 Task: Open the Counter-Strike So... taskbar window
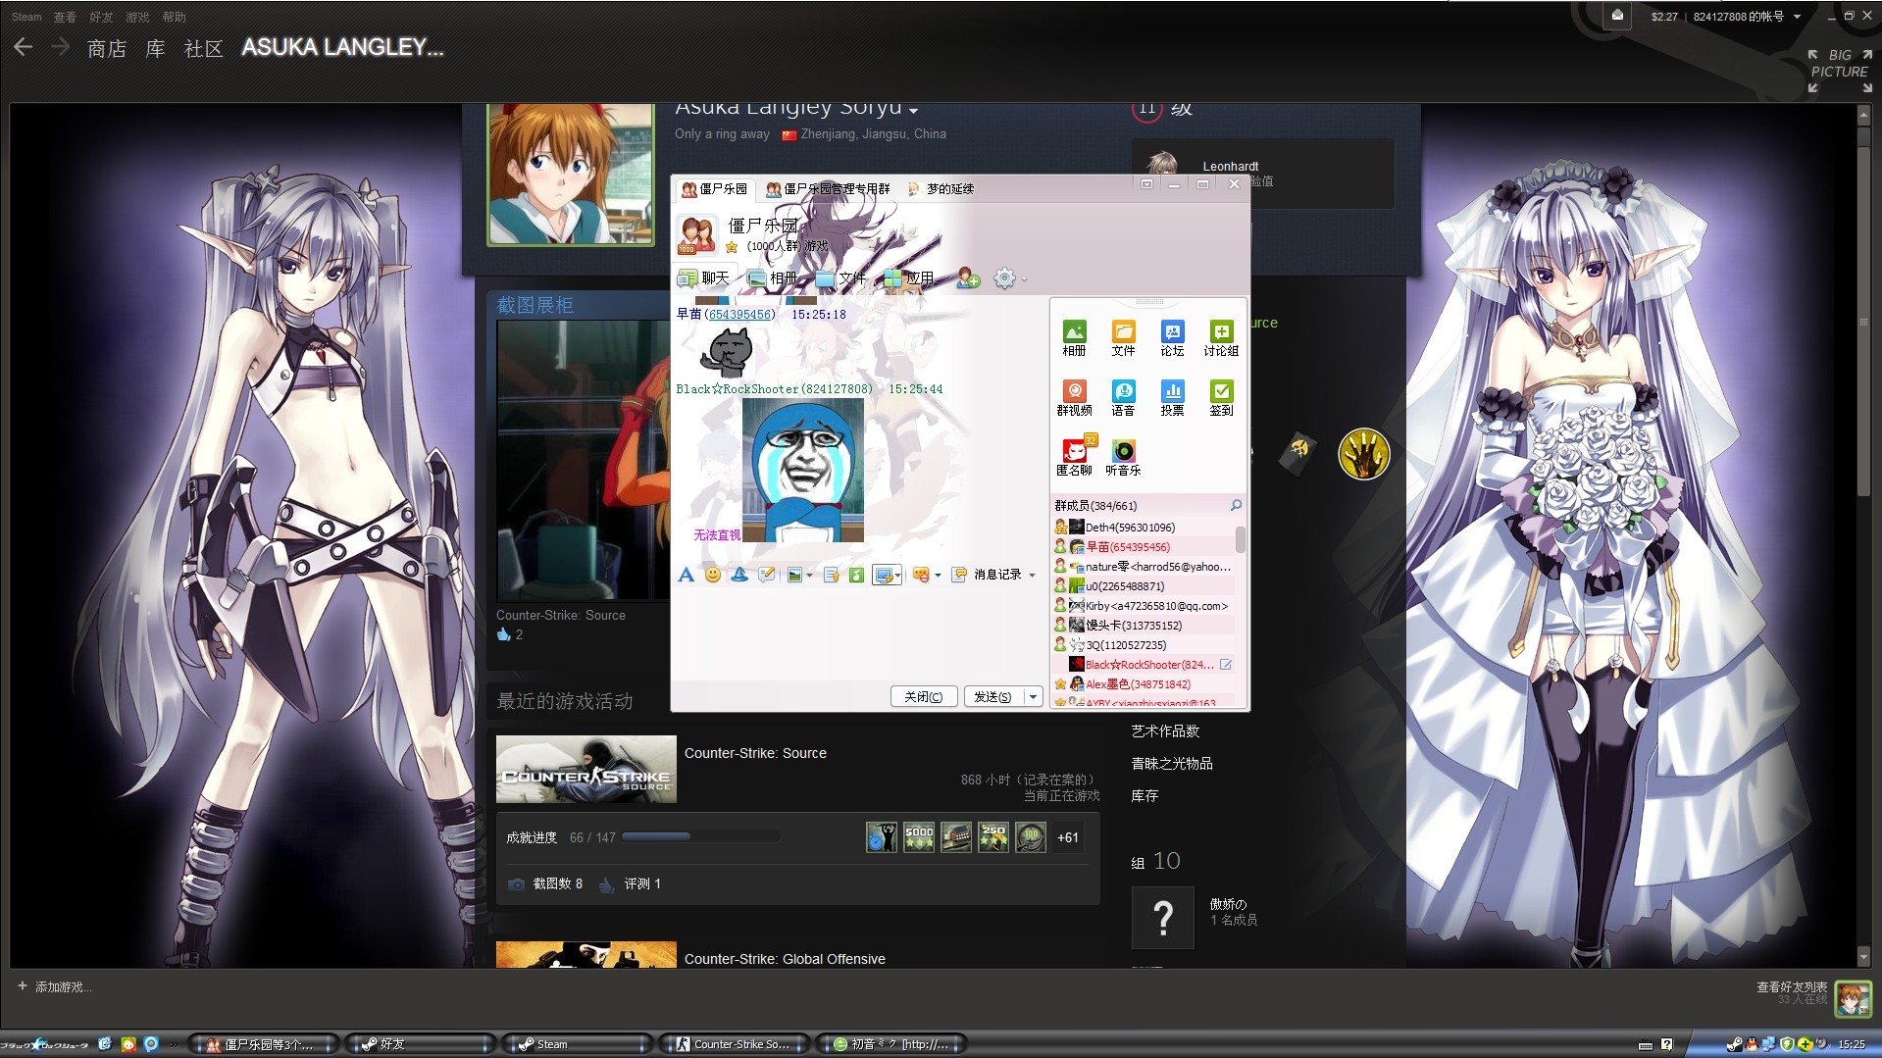tap(735, 1044)
